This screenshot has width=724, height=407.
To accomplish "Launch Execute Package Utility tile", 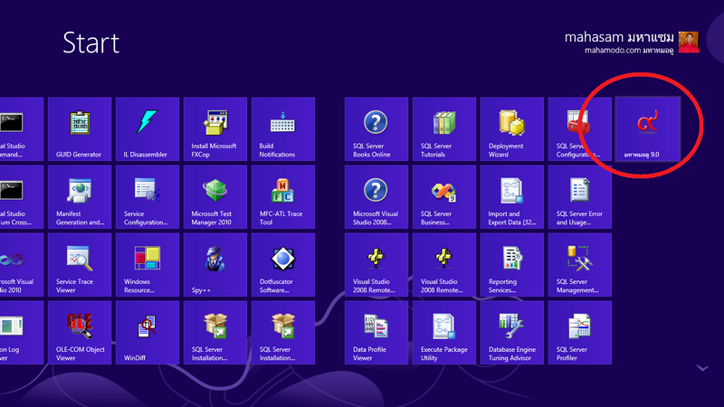I will 444,333.
